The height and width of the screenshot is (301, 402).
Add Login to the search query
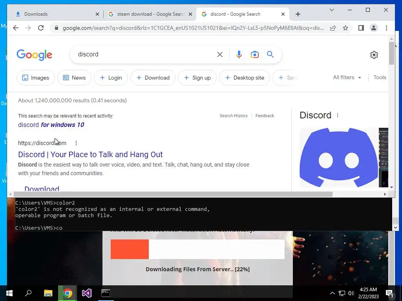[x=111, y=78]
